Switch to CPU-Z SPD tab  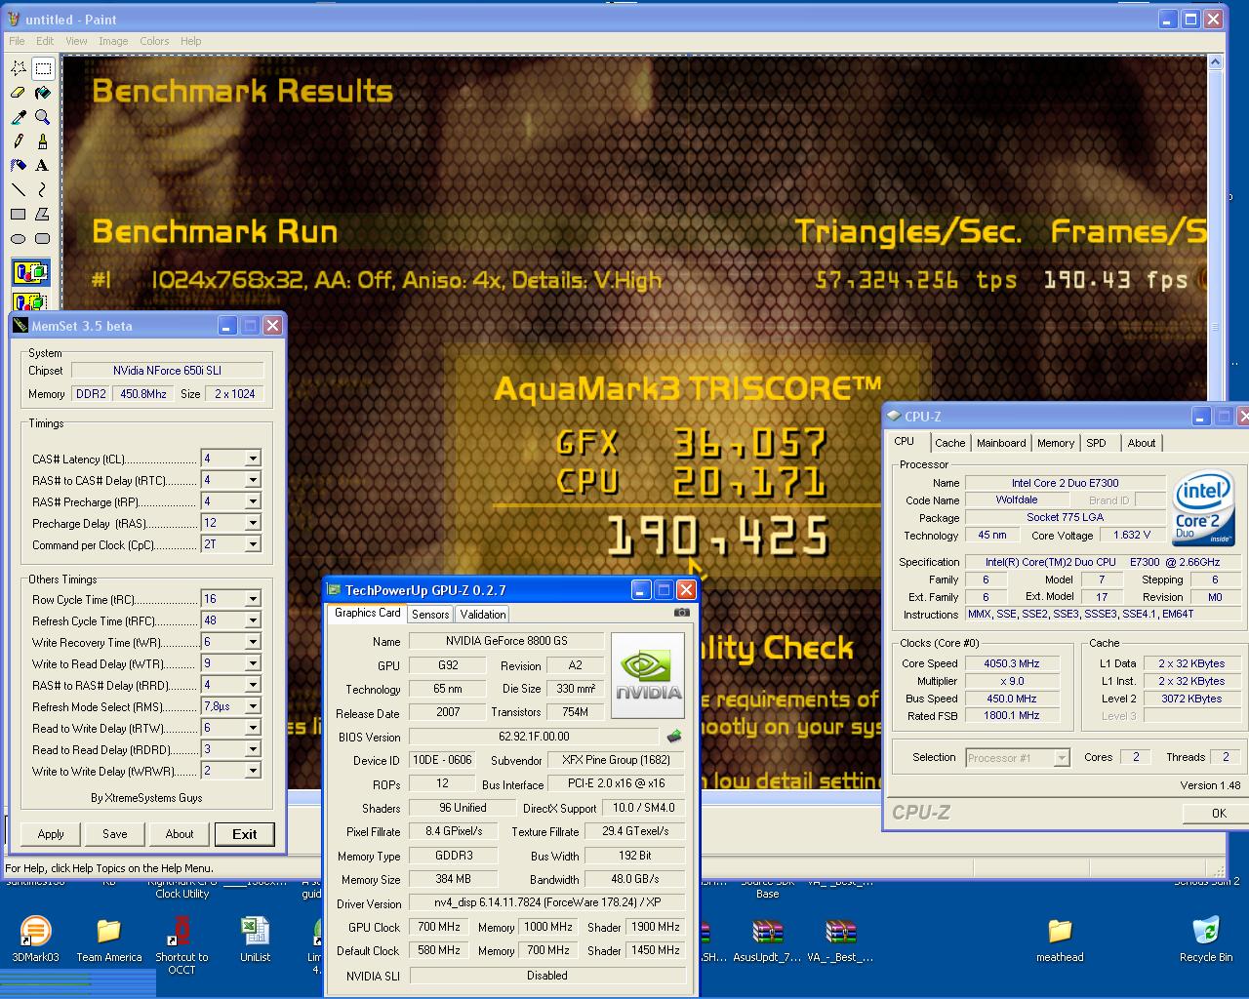pos(1097,443)
